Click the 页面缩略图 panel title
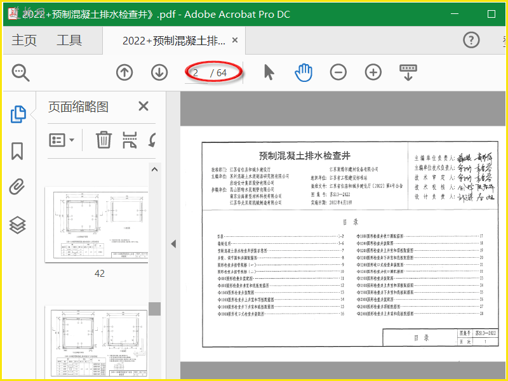The height and width of the screenshot is (381, 508). coord(78,107)
